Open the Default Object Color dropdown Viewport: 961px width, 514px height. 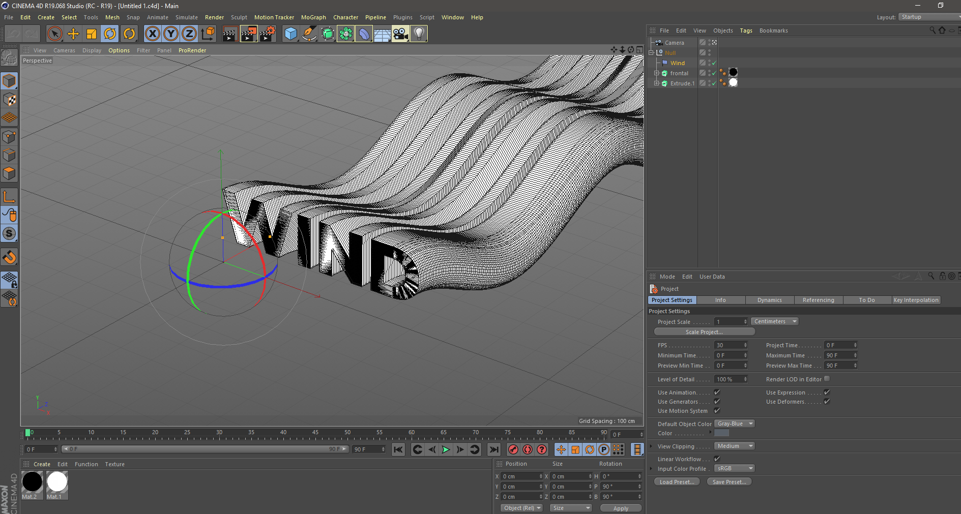(734, 424)
